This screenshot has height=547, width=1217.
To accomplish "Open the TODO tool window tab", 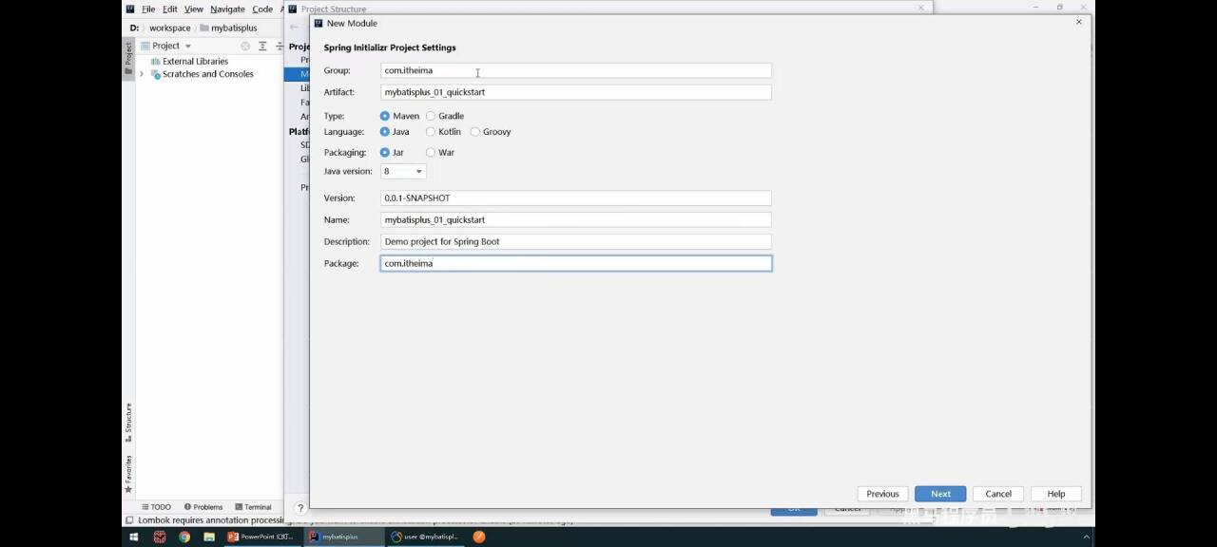I will pos(156,507).
